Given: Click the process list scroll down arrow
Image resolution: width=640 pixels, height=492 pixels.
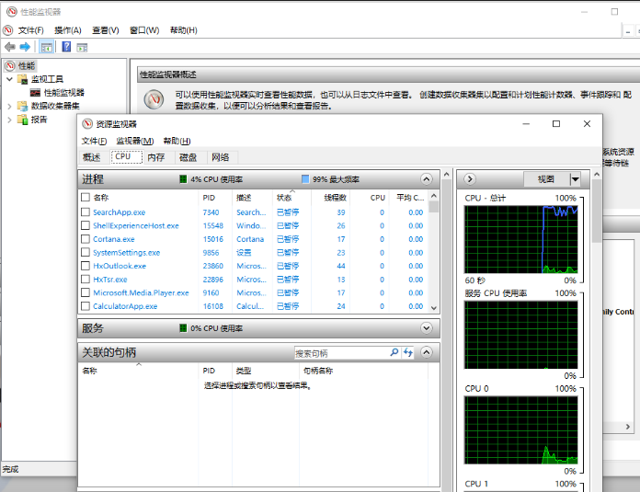Looking at the screenshot, I should pyautogui.click(x=434, y=308).
